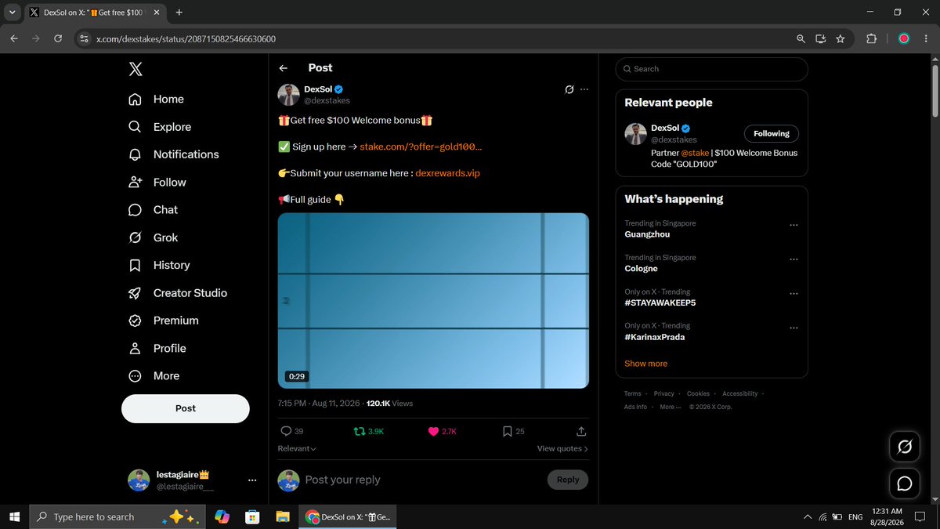940x529 pixels.
Task: Open Profile person icon item
Action: [157, 349]
